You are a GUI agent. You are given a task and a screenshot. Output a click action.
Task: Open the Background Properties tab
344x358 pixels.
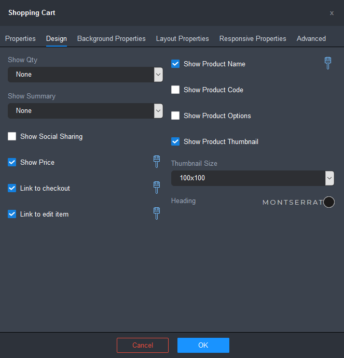(112, 38)
